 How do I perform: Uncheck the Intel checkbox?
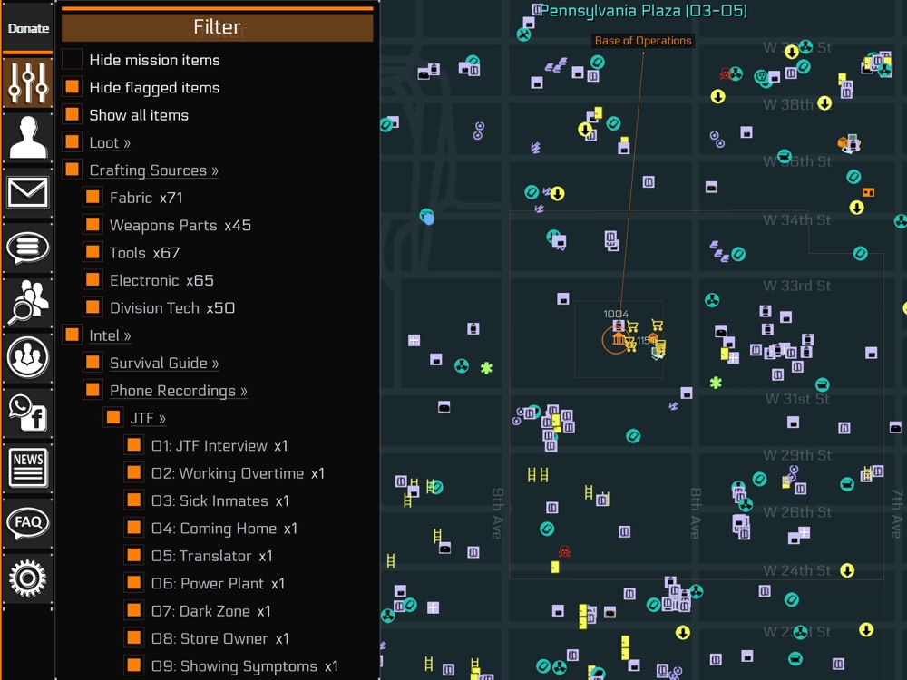click(72, 335)
